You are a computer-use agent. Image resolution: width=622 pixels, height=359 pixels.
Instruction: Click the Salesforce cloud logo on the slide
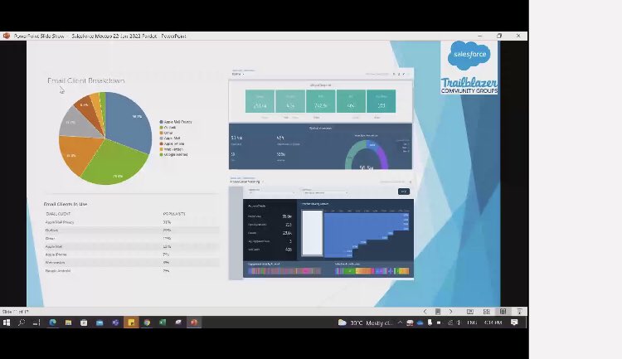[469, 55]
